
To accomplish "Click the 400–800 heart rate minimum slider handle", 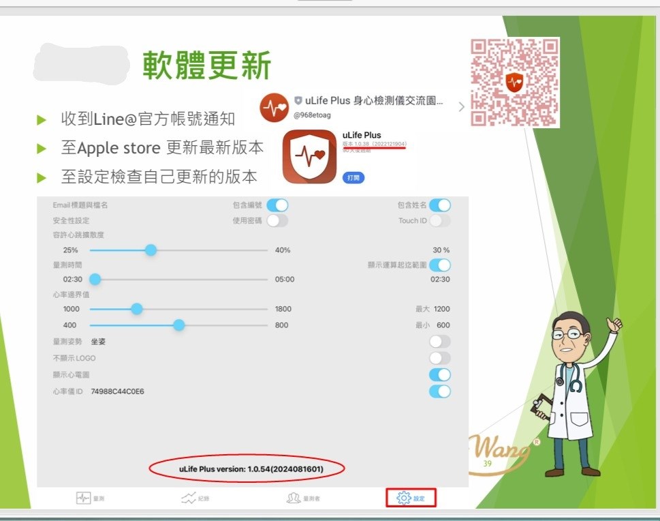I will [179, 325].
